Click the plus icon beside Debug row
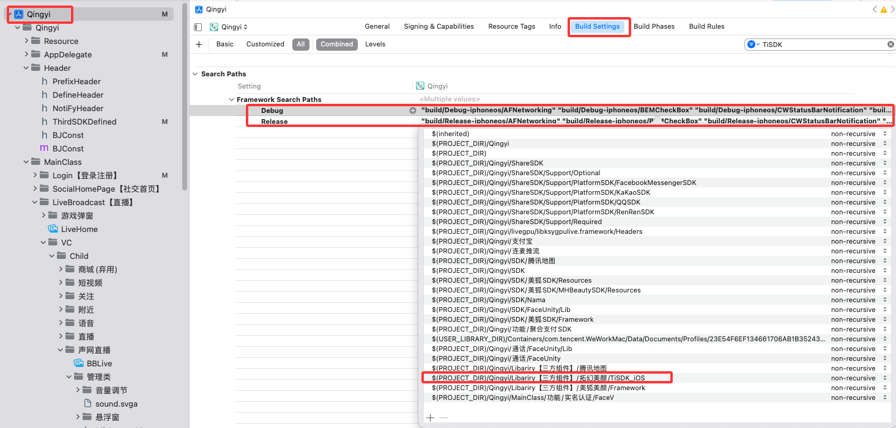This screenshot has width=896, height=428. pyautogui.click(x=413, y=111)
